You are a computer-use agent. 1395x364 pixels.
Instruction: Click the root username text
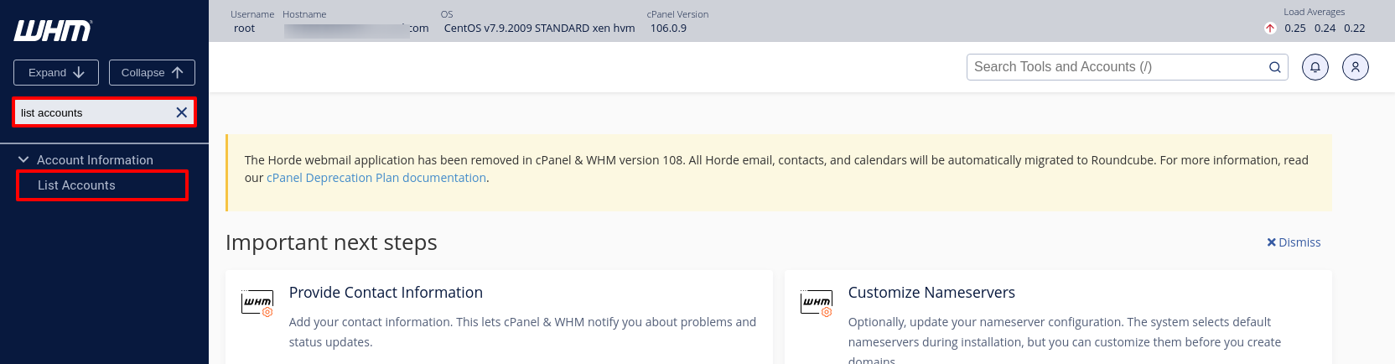[x=244, y=29]
